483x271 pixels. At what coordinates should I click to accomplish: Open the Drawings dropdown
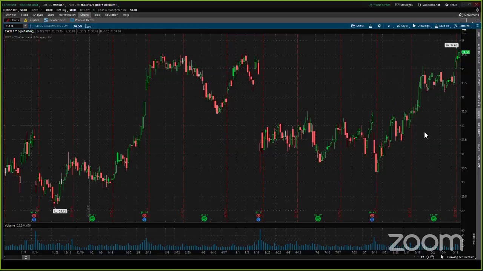click(x=421, y=26)
